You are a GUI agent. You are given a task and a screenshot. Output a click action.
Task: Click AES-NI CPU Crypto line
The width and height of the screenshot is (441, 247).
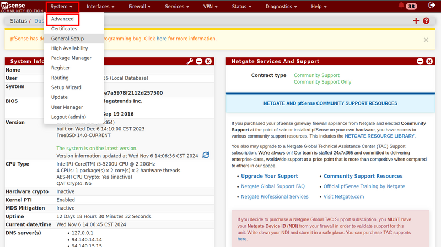[x=94, y=177]
